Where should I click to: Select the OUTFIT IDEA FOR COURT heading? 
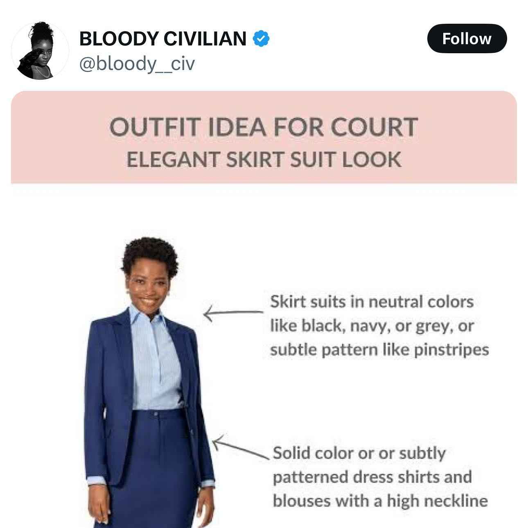pos(264,126)
